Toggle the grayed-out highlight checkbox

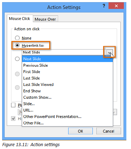13,118
